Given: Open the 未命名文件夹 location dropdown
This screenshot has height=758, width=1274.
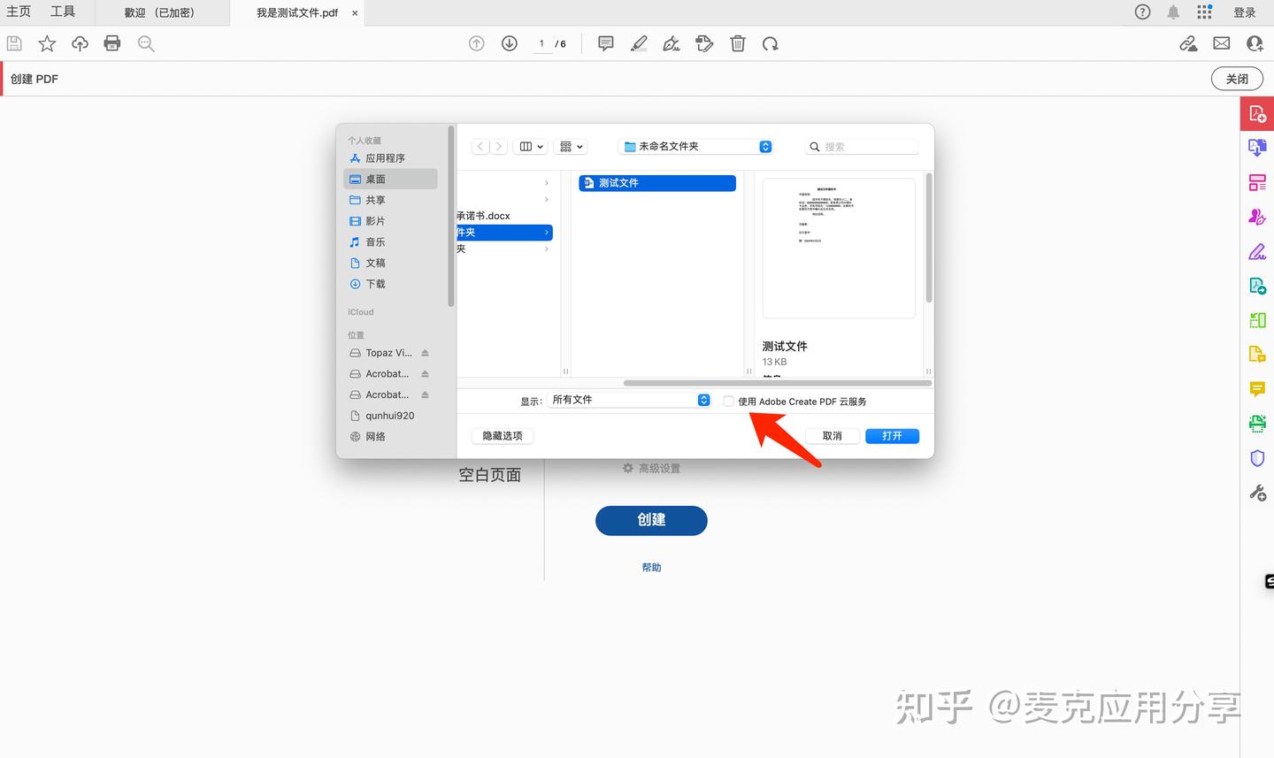Looking at the screenshot, I should (695, 146).
